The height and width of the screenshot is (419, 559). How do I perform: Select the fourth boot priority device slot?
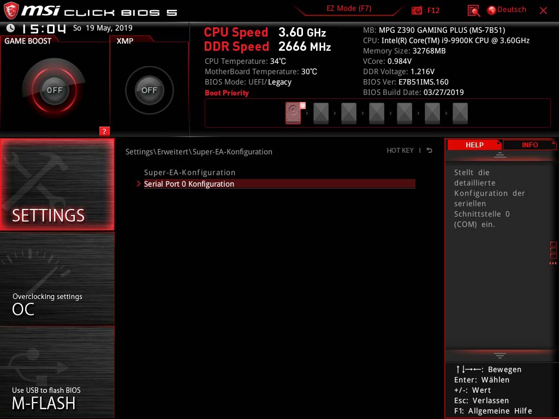[377, 113]
